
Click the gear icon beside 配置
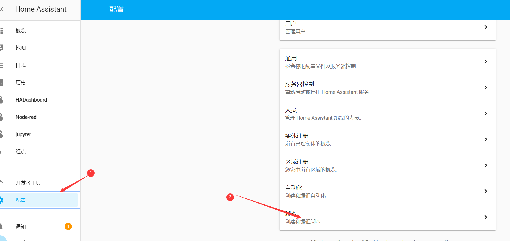point(1,200)
